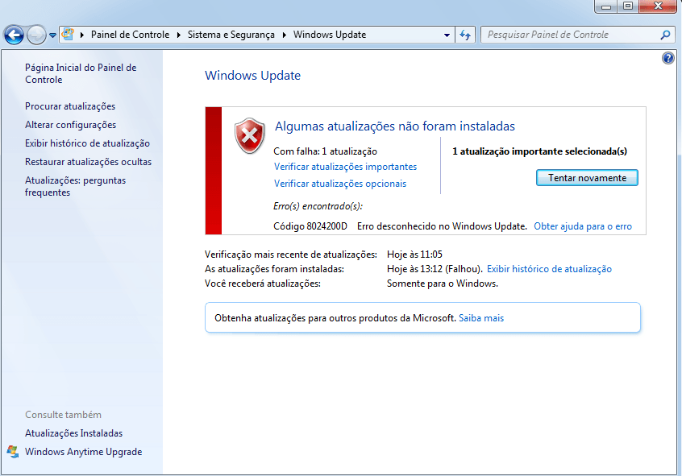
Task: Expand the arrow after Painel de Controle breadcrumb
Action: pyautogui.click(x=178, y=35)
